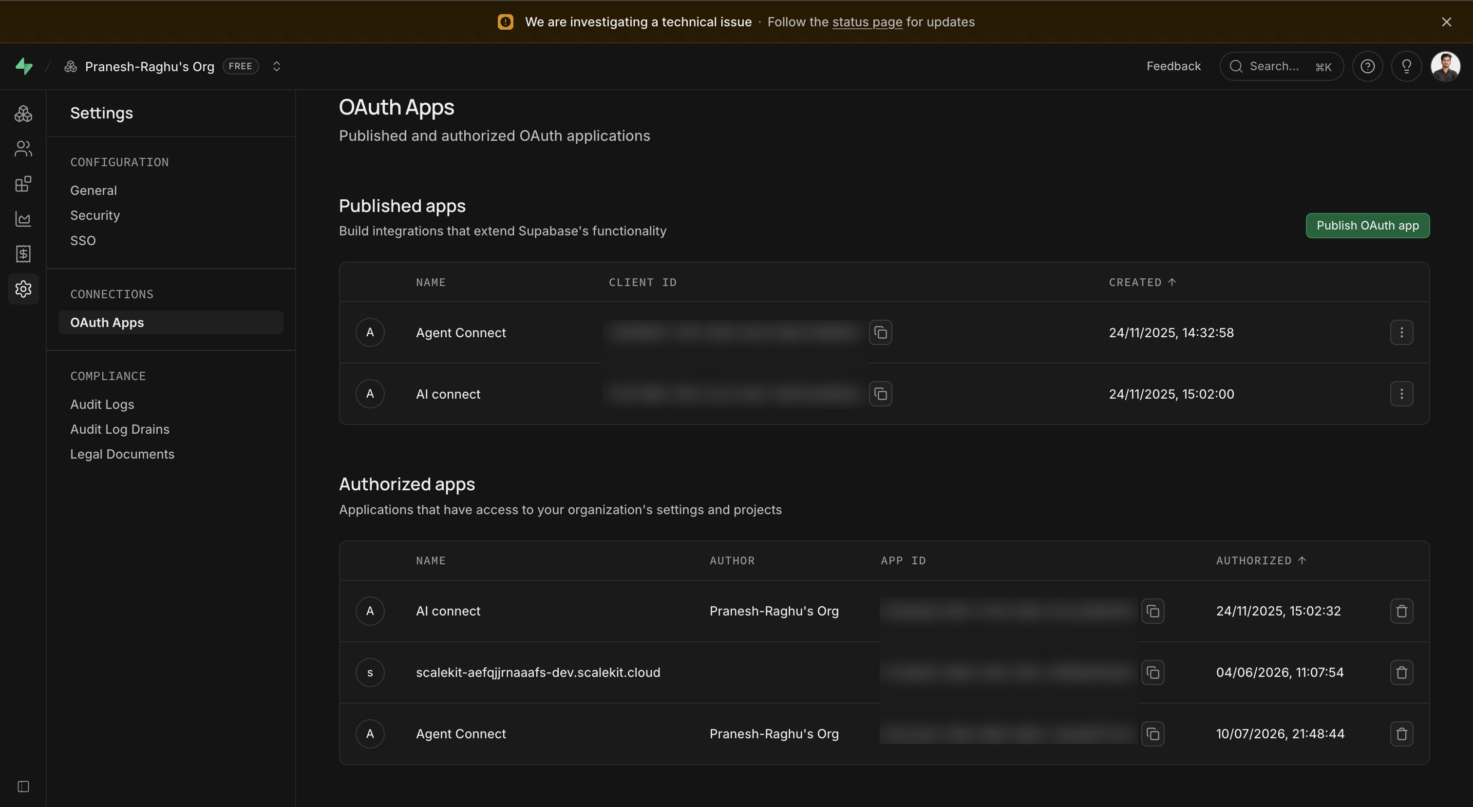Image resolution: width=1473 pixels, height=807 pixels.
Task: Click the 24/11/2025, 14:32:58 created date
Action: [1171, 333]
